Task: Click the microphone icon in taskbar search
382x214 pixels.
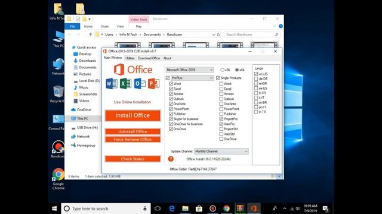Action: [x=145, y=209]
